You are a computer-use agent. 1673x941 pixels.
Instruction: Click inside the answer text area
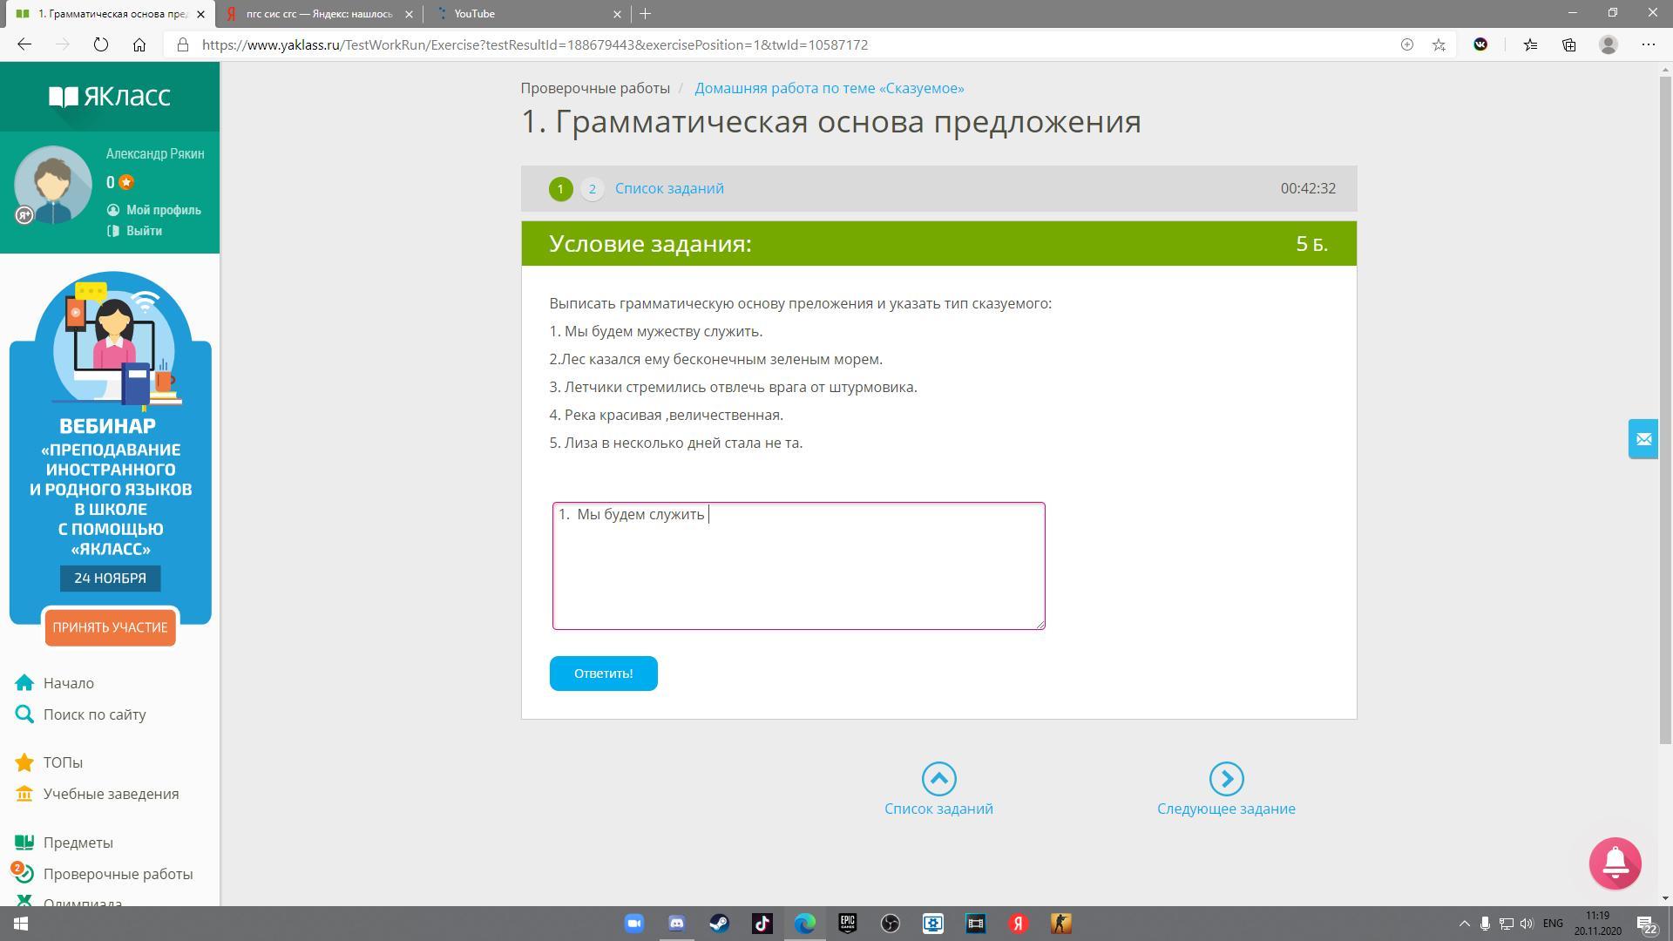pos(798,575)
